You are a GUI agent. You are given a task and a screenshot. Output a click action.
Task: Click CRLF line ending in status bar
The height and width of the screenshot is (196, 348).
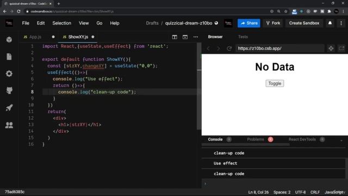click(315, 192)
